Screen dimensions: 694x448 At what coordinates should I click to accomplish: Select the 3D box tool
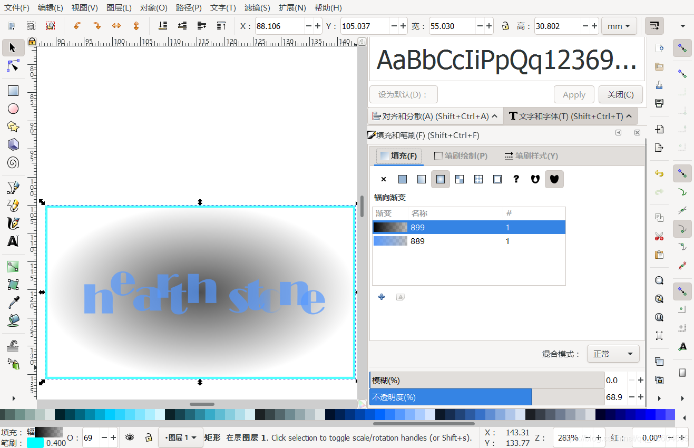(x=13, y=144)
